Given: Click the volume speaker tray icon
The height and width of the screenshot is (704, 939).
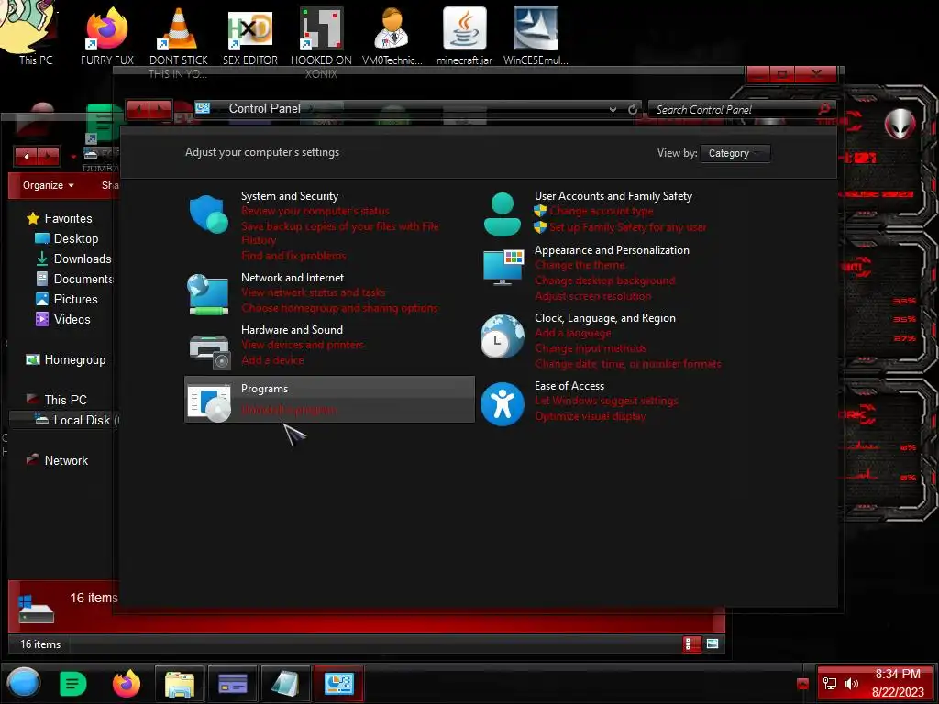Looking at the screenshot, I should pos(851,684).
